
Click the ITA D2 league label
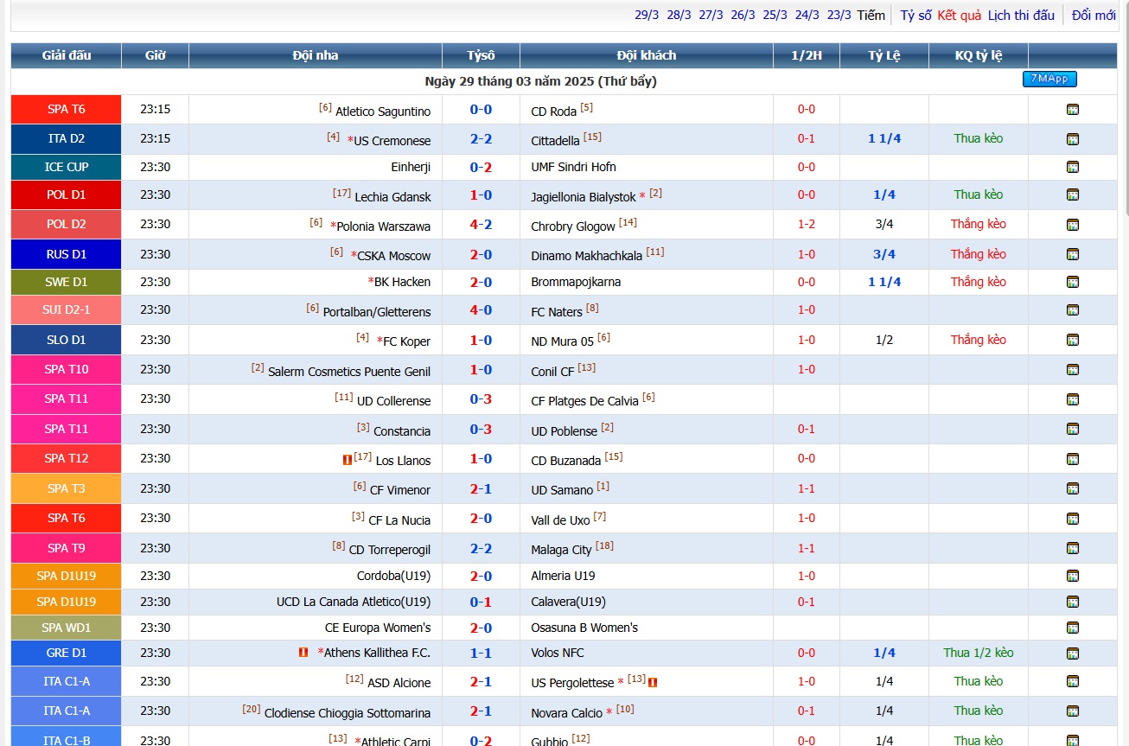click(x=67, y=138)
